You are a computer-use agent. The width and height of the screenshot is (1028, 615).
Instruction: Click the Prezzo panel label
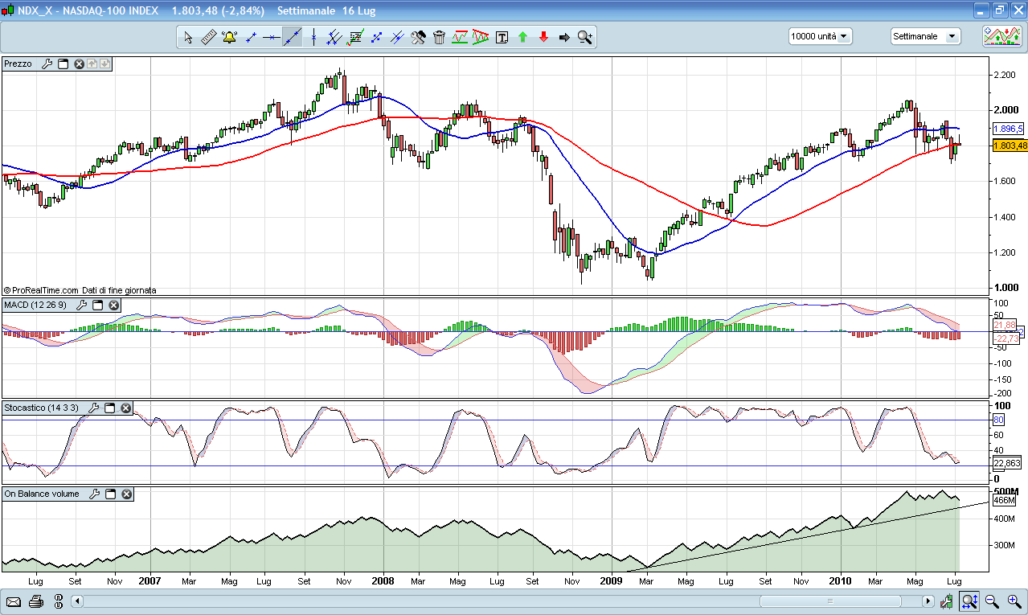click(x=18, y=64)
